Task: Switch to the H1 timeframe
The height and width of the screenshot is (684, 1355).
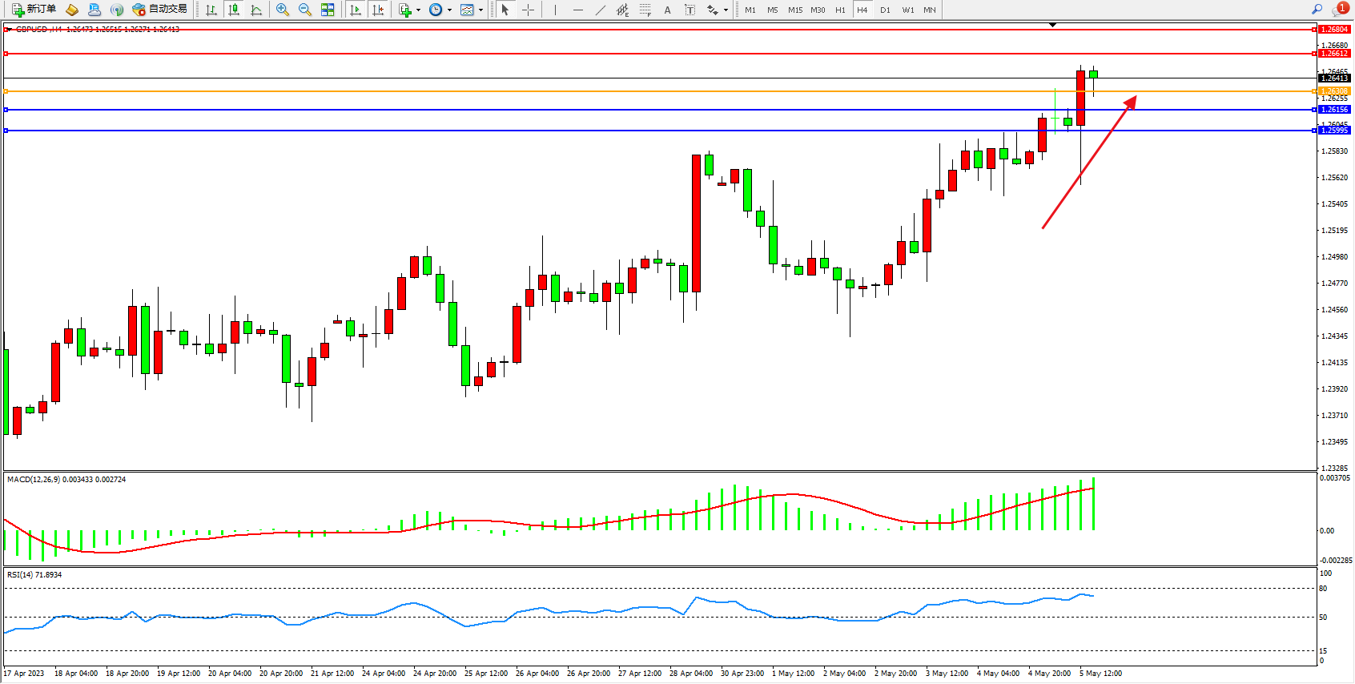Action: (x=840, y=10)
